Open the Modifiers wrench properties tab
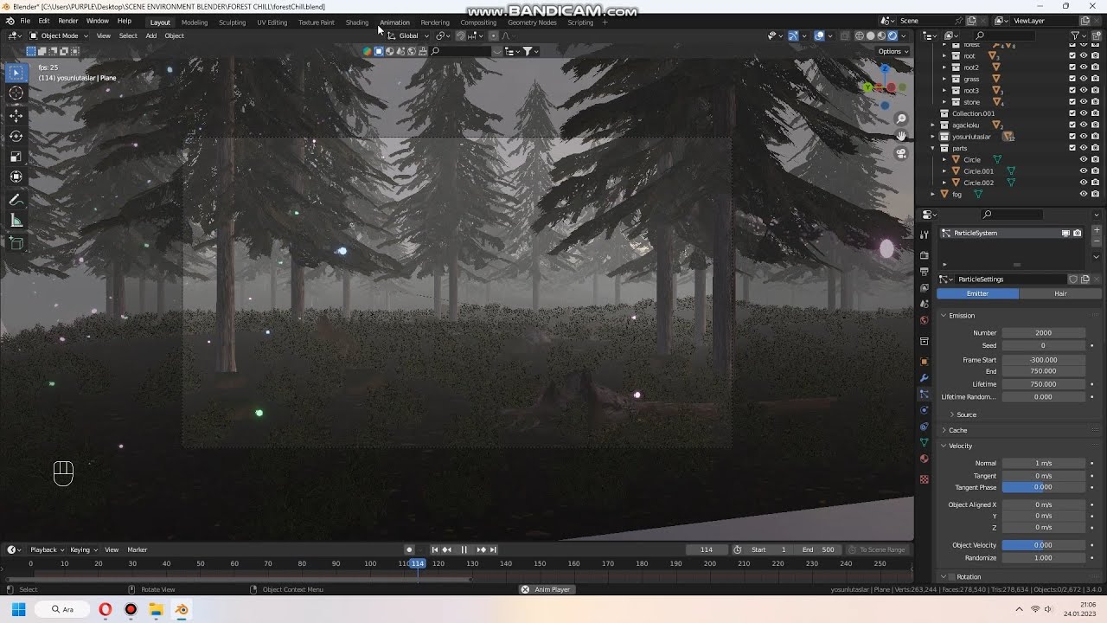 coord(924,378)
